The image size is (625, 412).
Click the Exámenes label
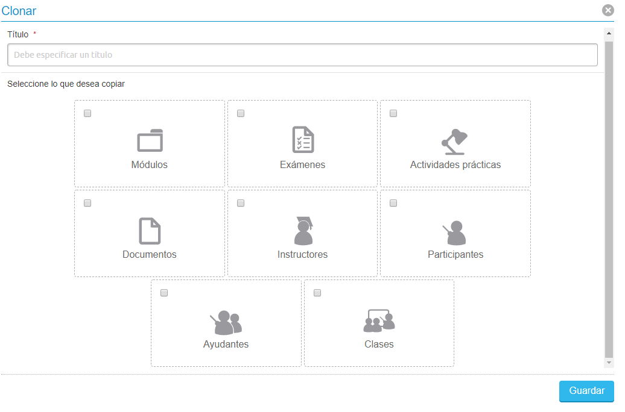pyautogui.click(x=302, y=165)
